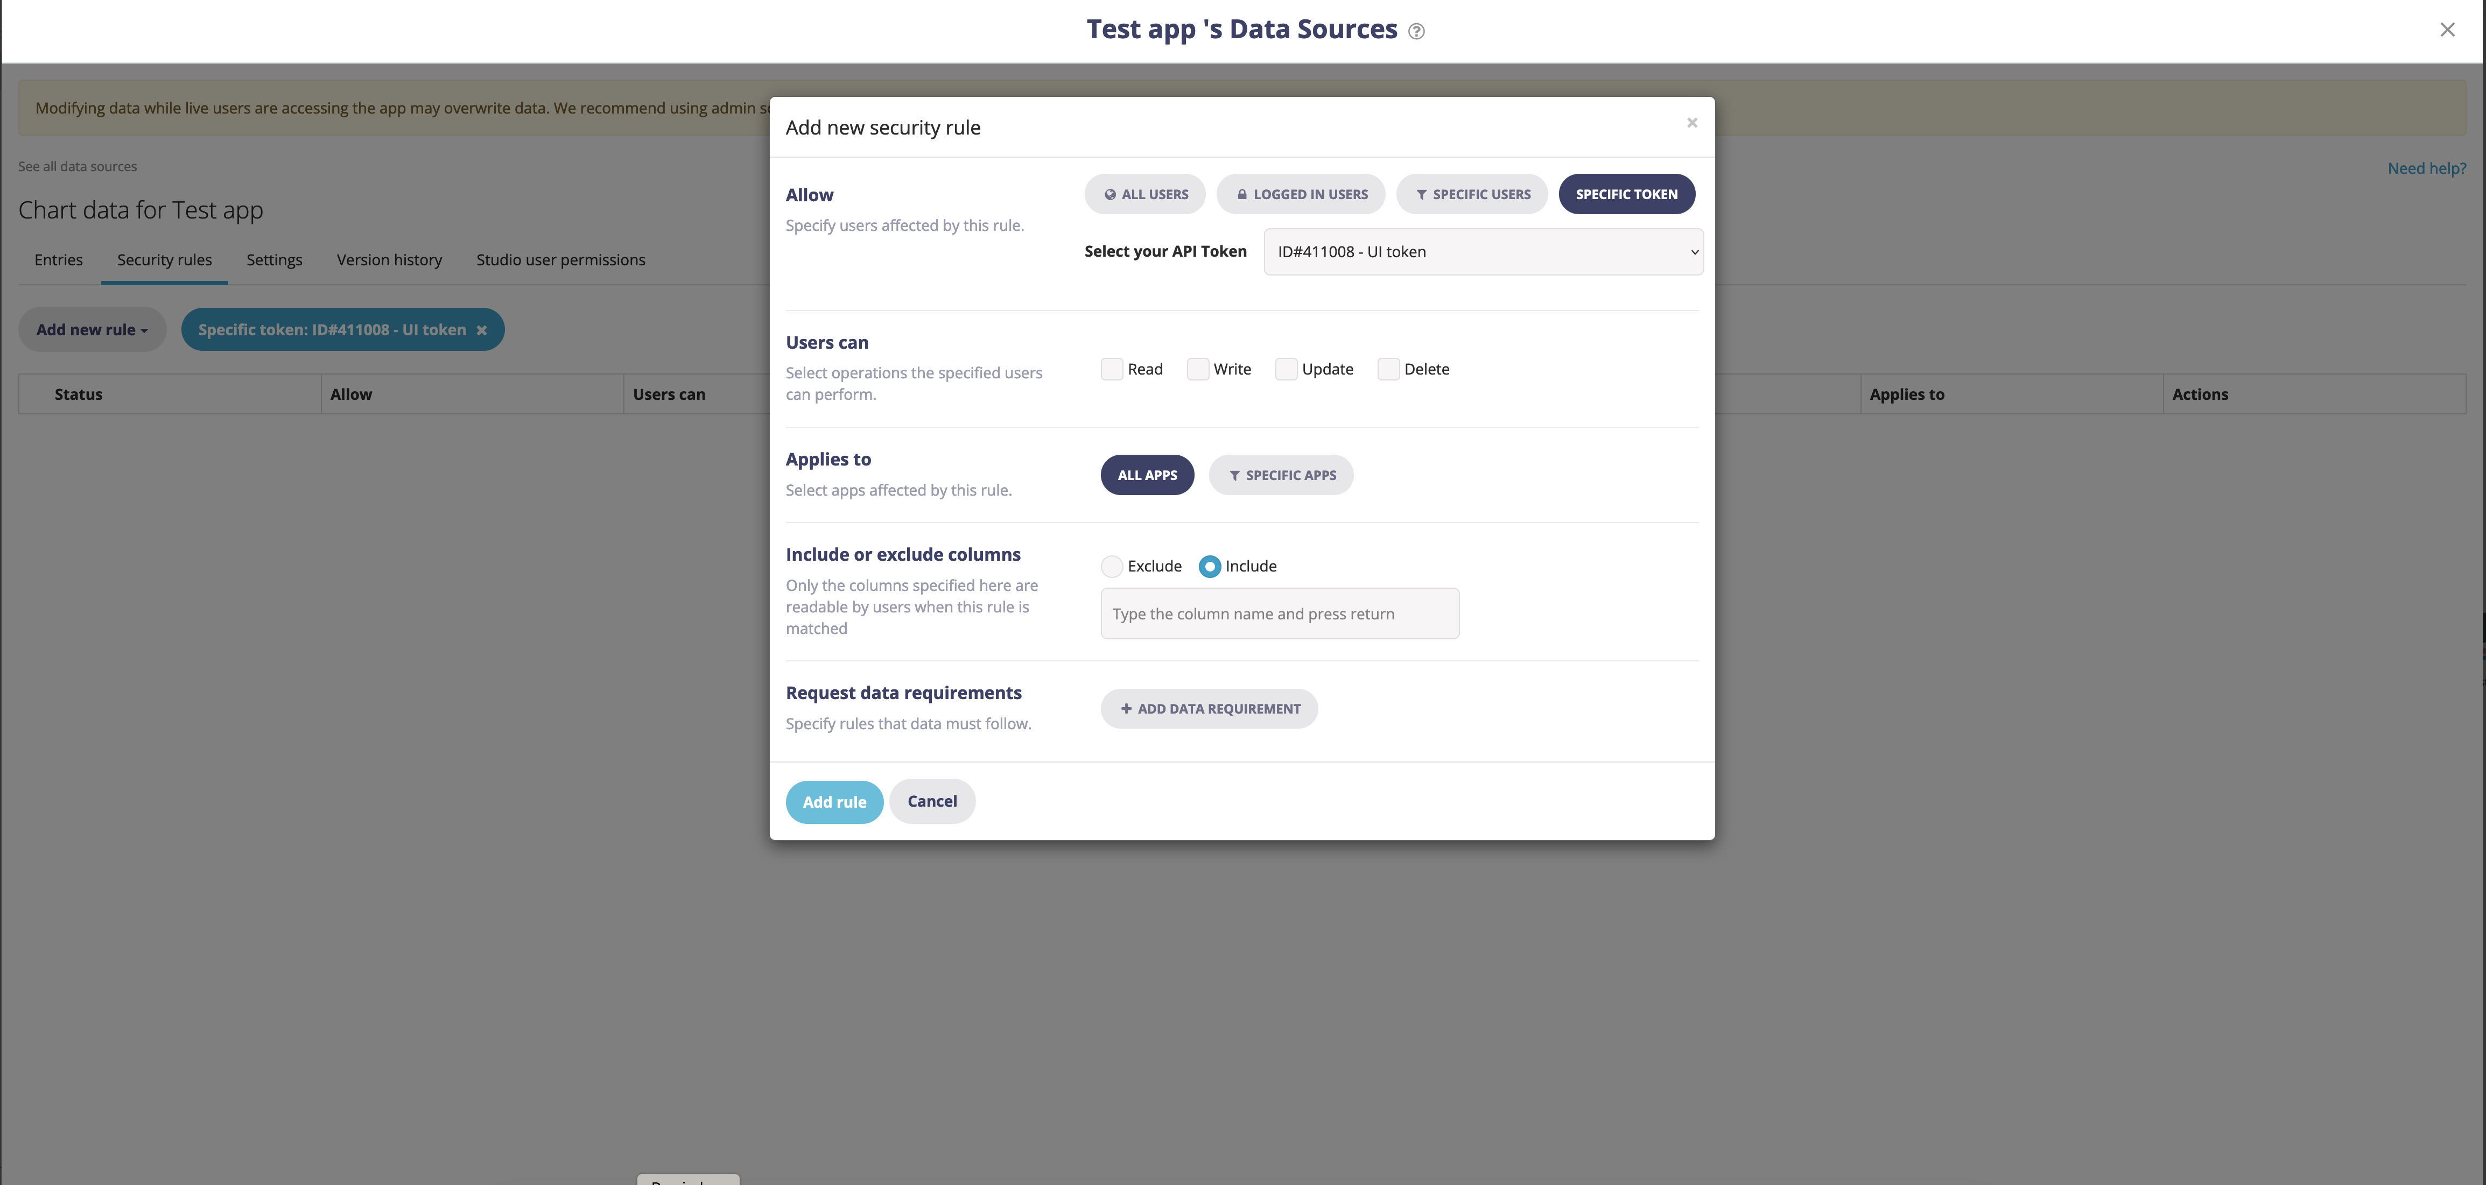
Task: Click the Add rule button
Action: 834,802
